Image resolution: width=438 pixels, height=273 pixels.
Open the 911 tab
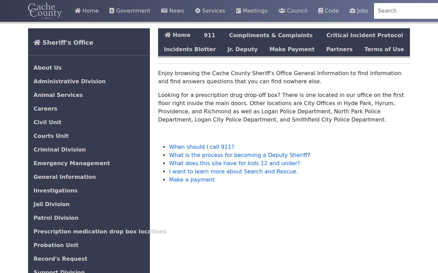(209, 35)
